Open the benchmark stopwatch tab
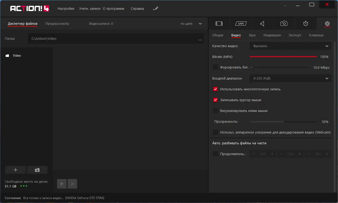The height and width of the screenshot is (203, 338). (x=306, y=24)
